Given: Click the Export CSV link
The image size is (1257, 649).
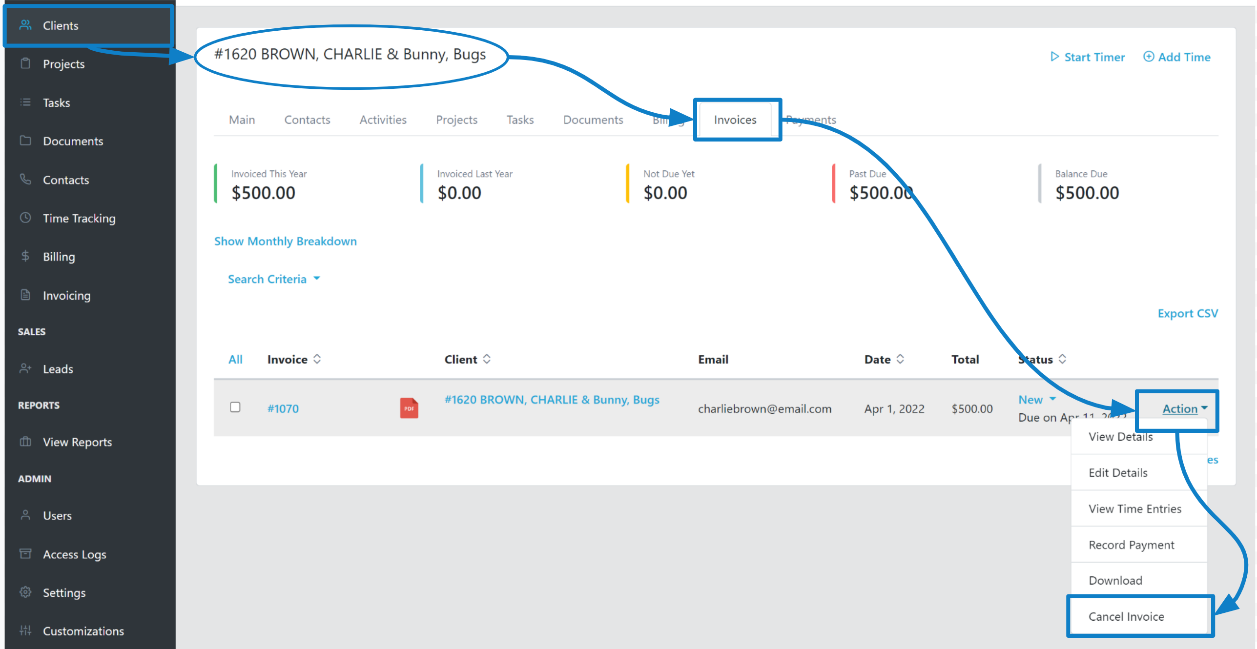Looking at the screenshot, I should point(1188,313).
